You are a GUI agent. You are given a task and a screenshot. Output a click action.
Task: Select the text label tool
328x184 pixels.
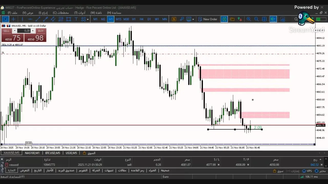point(76,19)
